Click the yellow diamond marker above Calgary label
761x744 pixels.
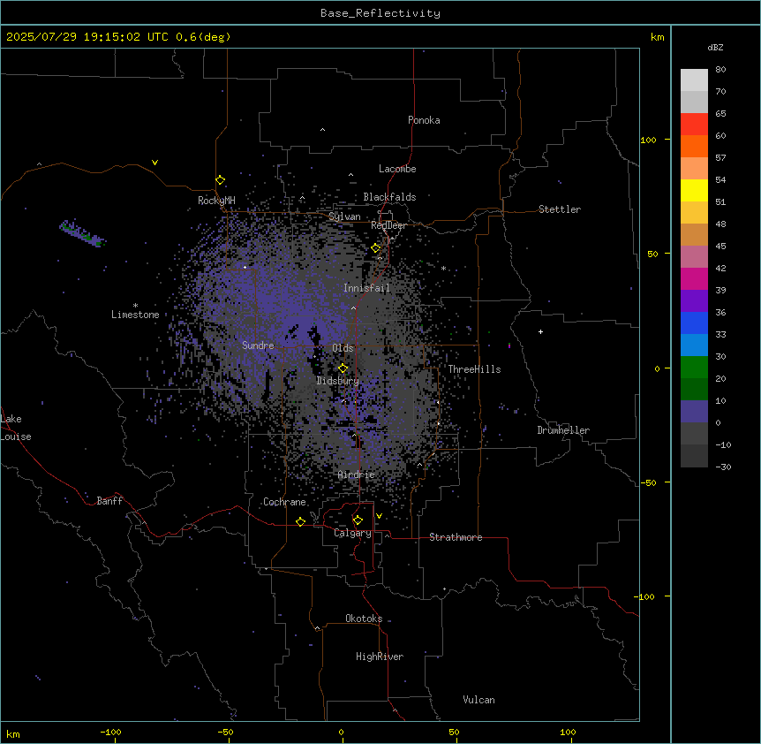(x=358, y=520)
